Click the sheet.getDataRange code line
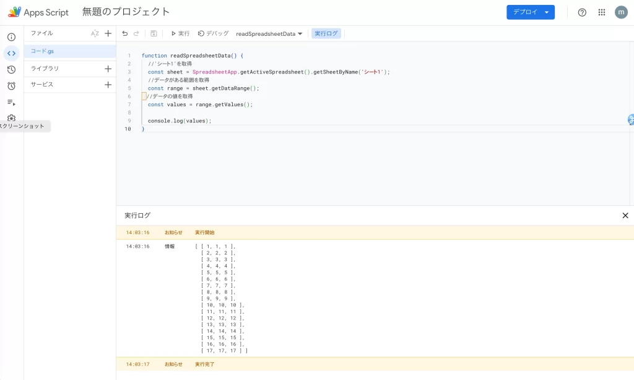 (203, 88)
